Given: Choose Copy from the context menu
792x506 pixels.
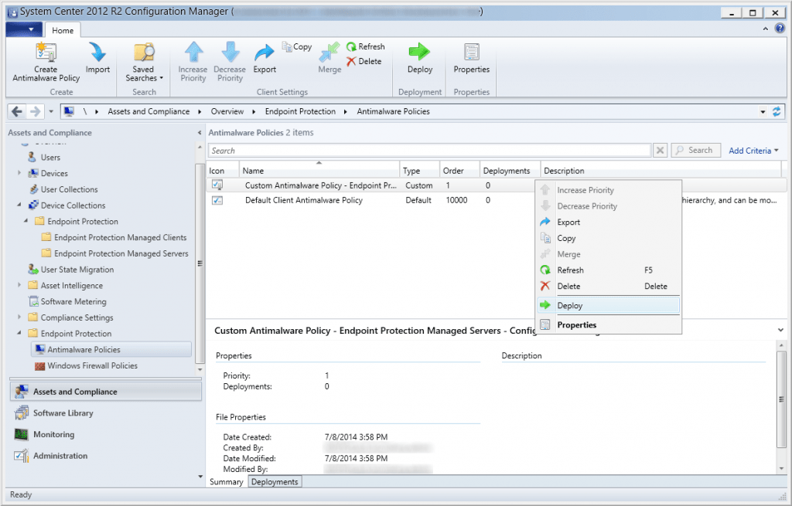Looking at the screenshot, I should coord(608,238).
